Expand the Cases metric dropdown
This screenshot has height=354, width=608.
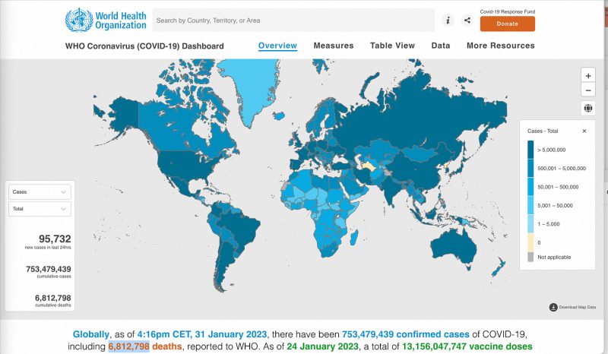pyautogui.click(x=41, y=192)
